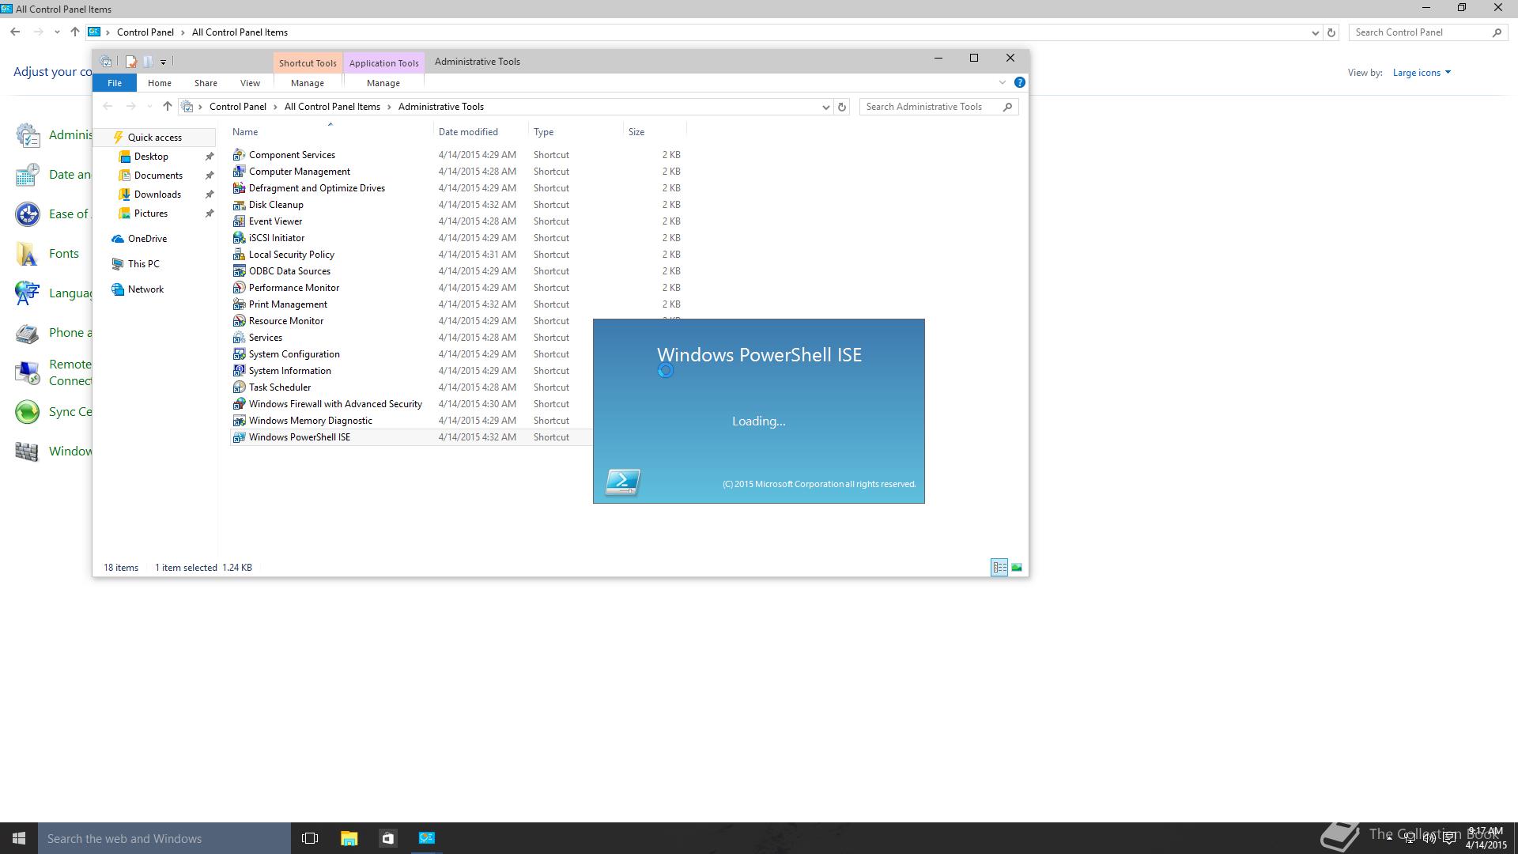The image size is (1518, 854).
Task: Select Documents in navigation pane
Action: click(x=158, y=176)
